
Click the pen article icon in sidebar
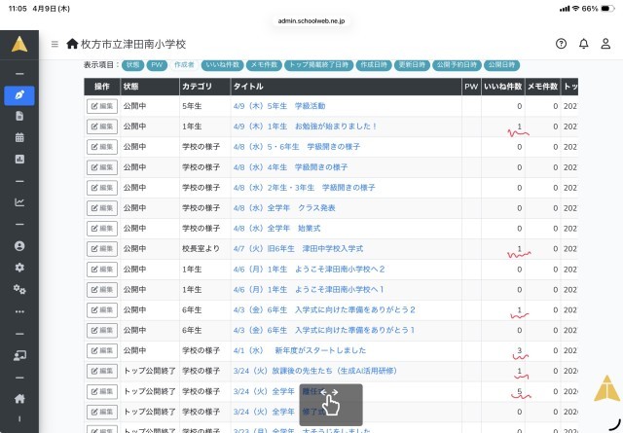coord(19,95)
